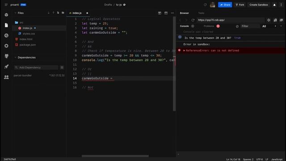Open the notifications bell
Viewport: 286px width, 161px height.
point(274,5)
